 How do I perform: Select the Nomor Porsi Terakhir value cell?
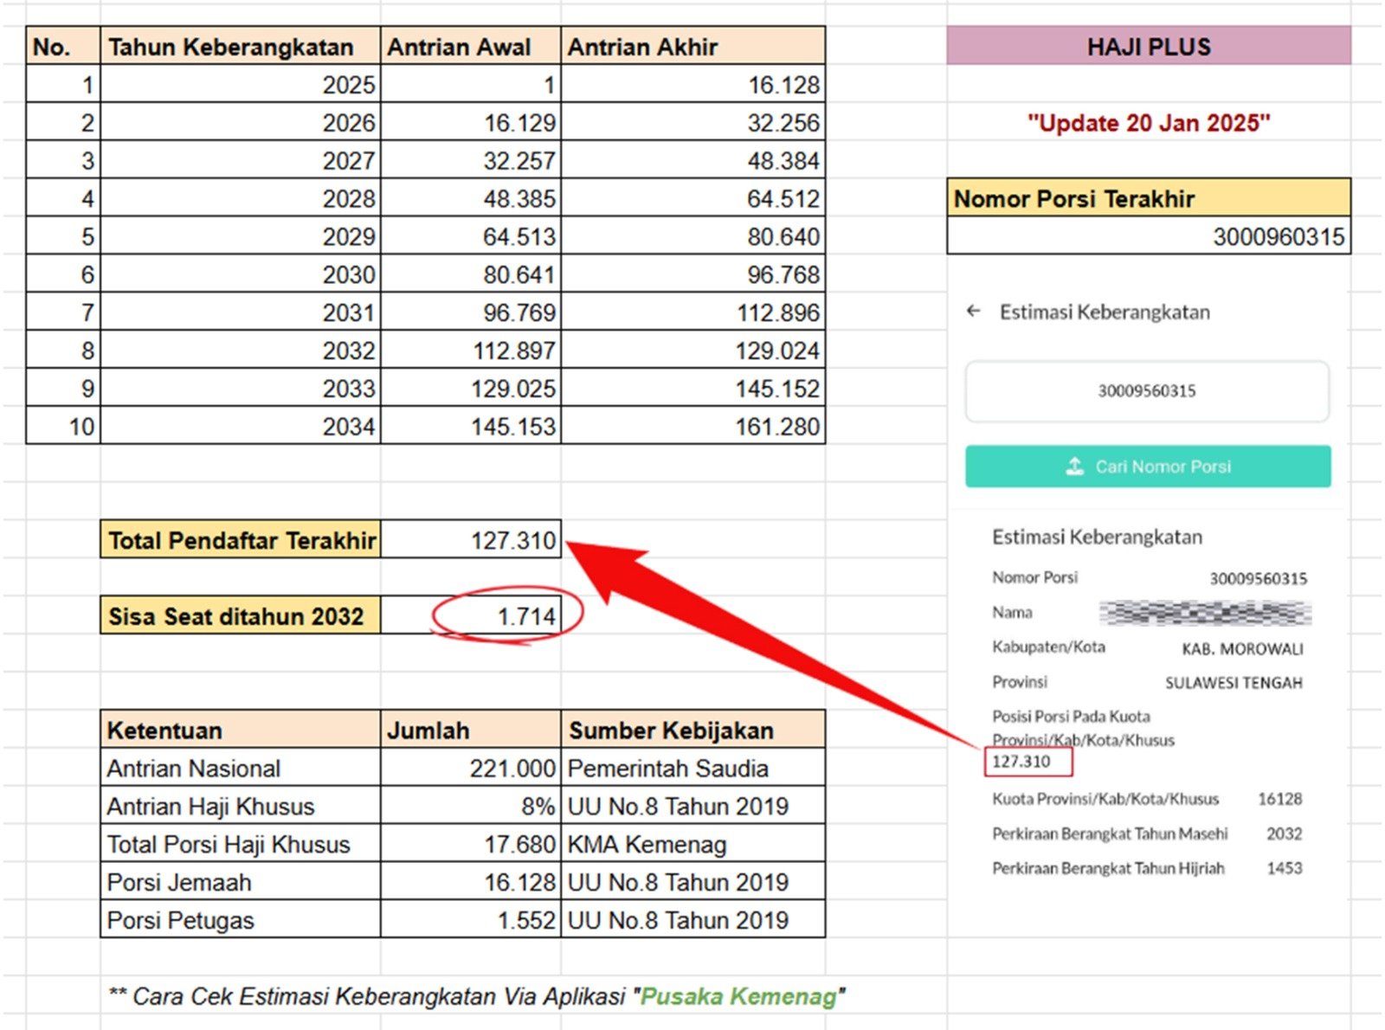[x=1148, y=236]
